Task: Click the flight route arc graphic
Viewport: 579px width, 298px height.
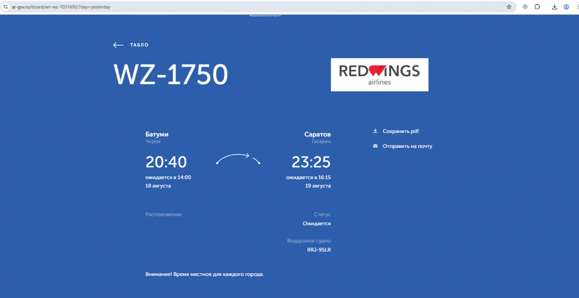Action: point(238,159)
